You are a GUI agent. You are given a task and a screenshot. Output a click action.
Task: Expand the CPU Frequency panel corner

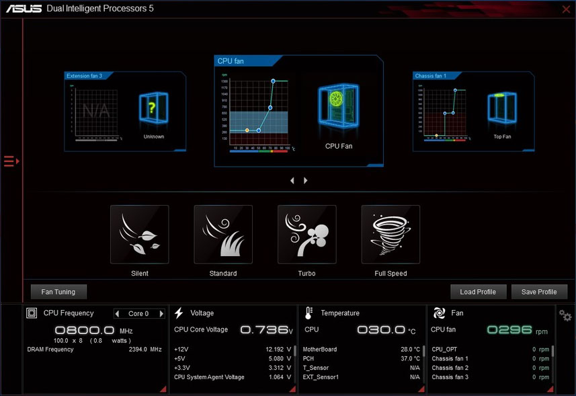point(163,389)
